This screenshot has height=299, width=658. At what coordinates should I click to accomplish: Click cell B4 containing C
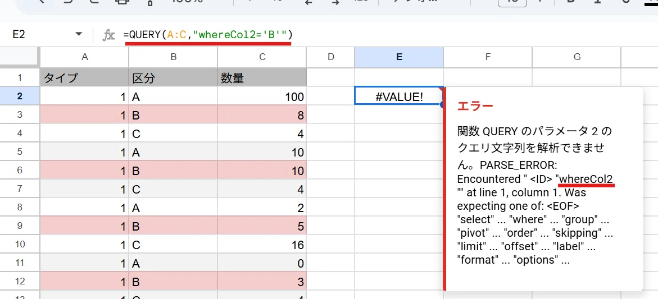(x=173, y=133)
